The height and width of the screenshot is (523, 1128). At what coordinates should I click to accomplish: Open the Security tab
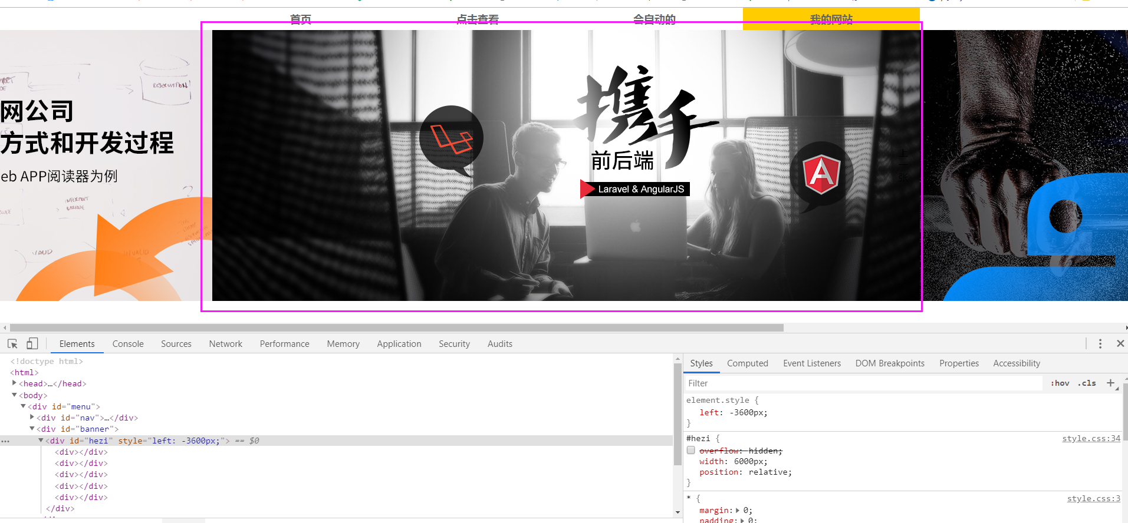pos(454,344)
